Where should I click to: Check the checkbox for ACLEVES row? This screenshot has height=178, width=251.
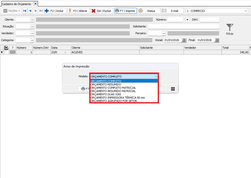pyautogui.click(x=6, y=52)
